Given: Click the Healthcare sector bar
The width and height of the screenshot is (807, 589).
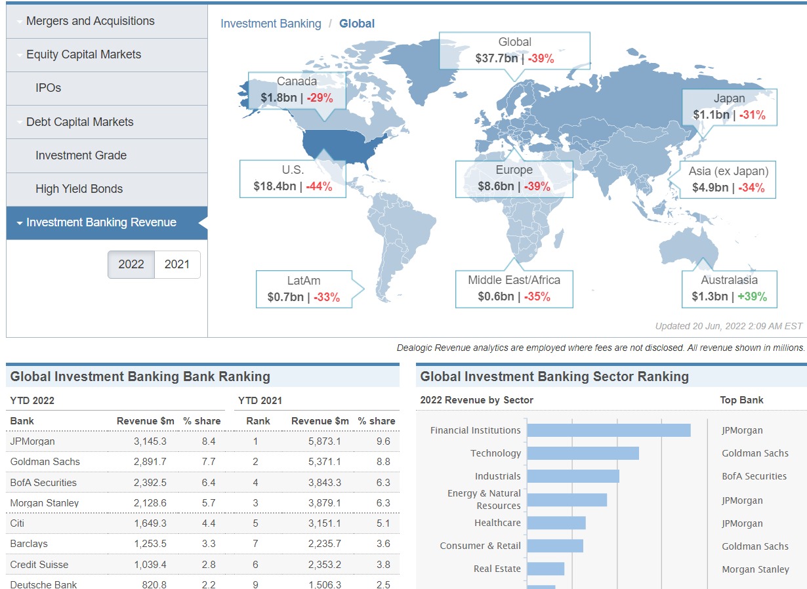Looking at the screenshot, I should (x=556, y=523).
